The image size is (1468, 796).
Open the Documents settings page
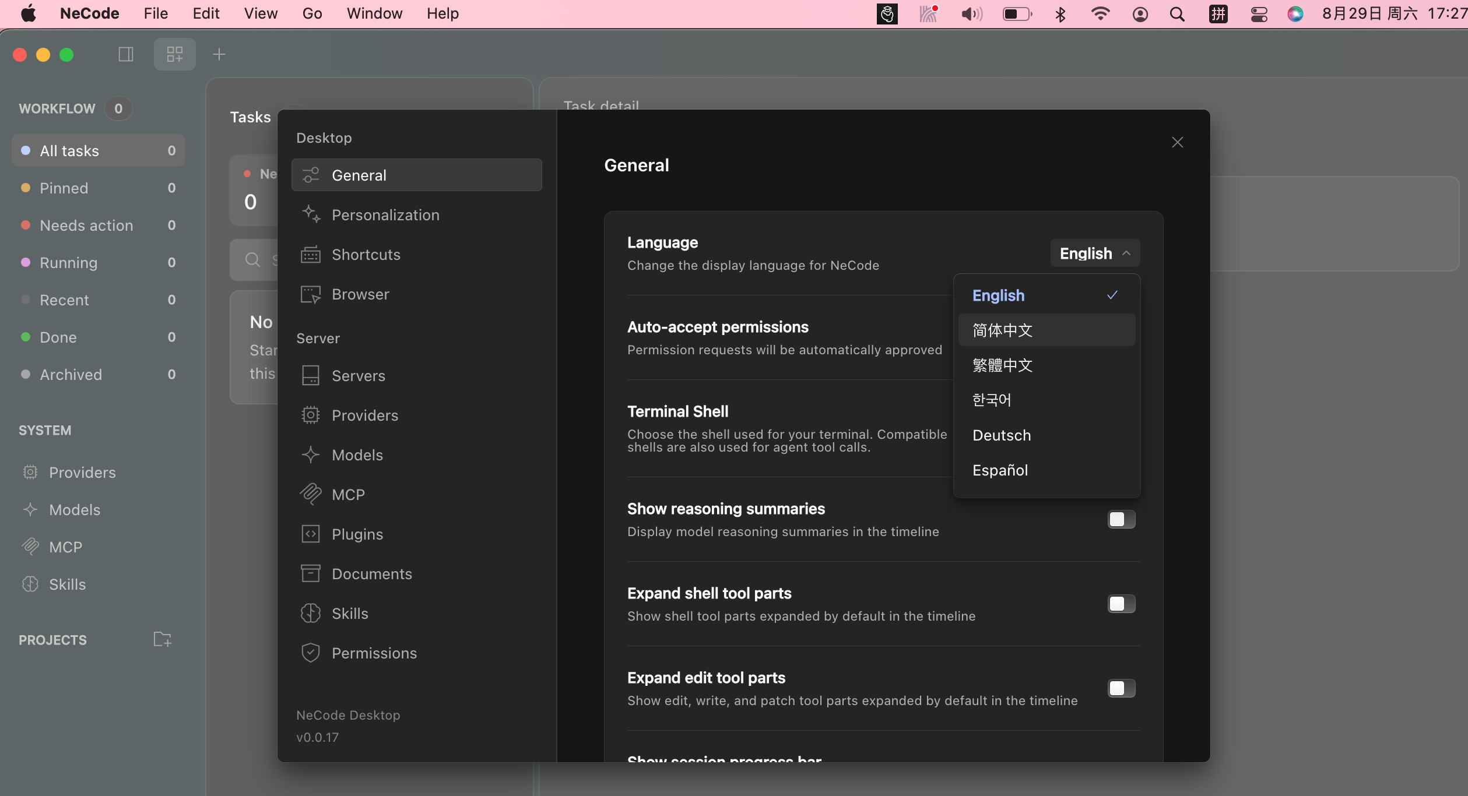[x=416, y=573]
